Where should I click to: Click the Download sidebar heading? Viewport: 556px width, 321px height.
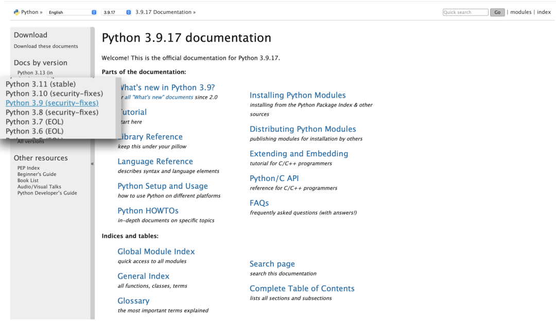30,35
